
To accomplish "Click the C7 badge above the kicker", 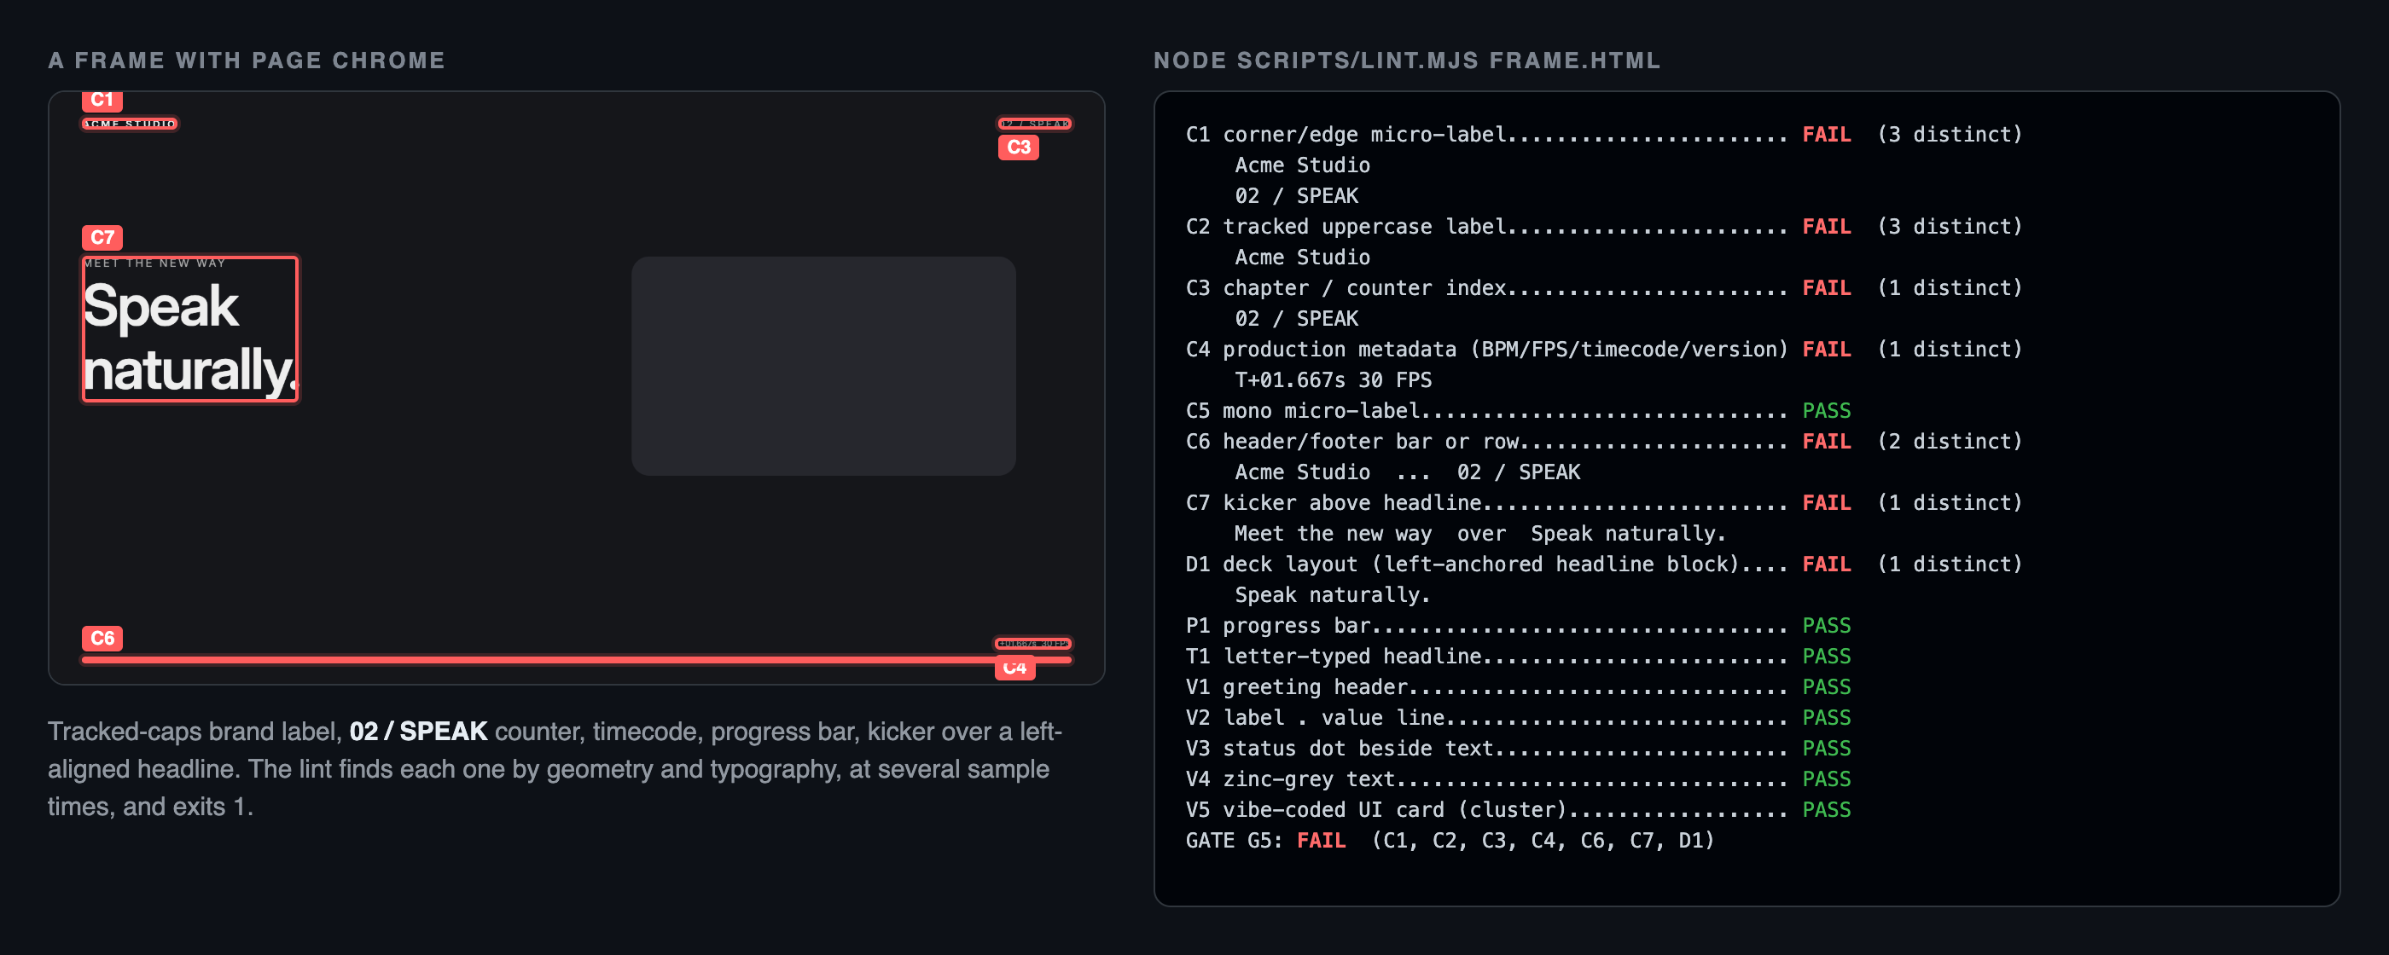I will coord(102,237).
